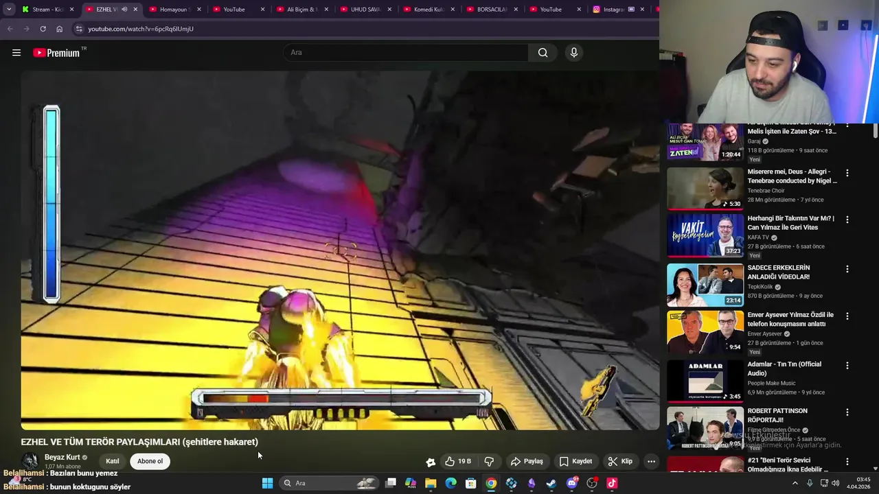Screen dimensions: 879x494
Task: Open options menu for Miserere mei, Deus video
Action: pyautogui.click(x=847, y=173)
